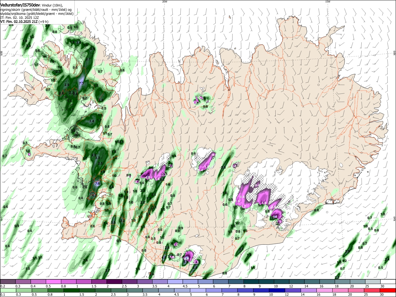The height and width of the screenshot is (297, 396).
Task: Click the light lavender 4 swatch in top legend row
Action: pos(175,282)
